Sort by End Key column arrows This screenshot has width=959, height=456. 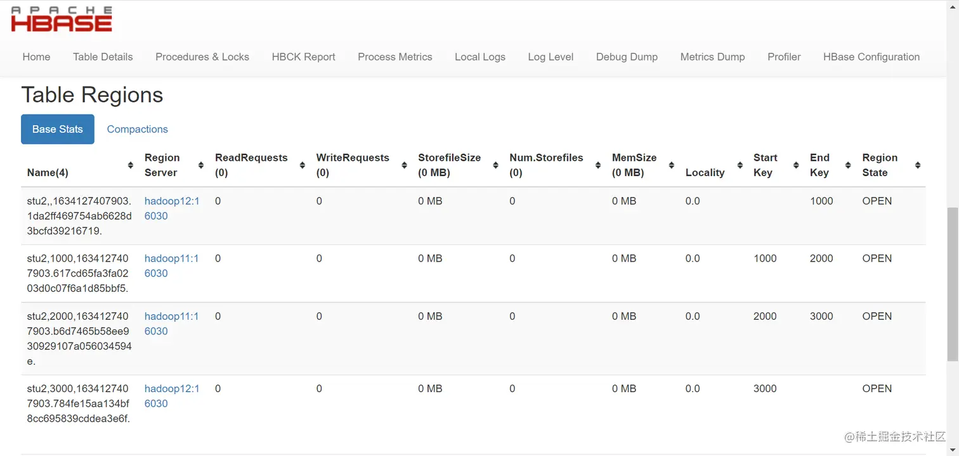847,165
